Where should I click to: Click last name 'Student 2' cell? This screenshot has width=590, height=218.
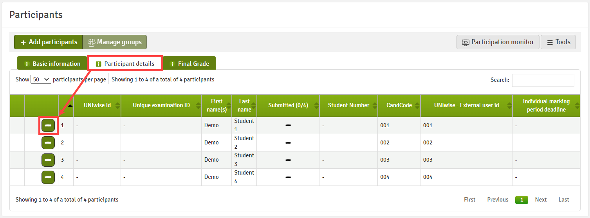tap(244, 143)
